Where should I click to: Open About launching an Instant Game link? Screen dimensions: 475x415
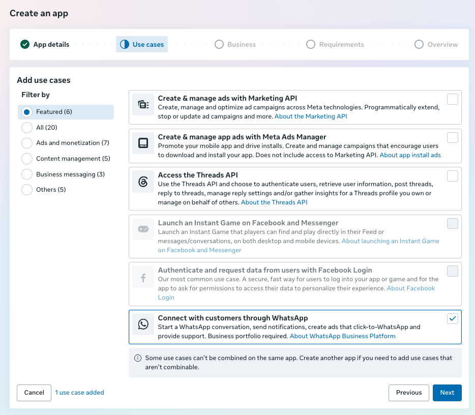click(x=391, y=241)
